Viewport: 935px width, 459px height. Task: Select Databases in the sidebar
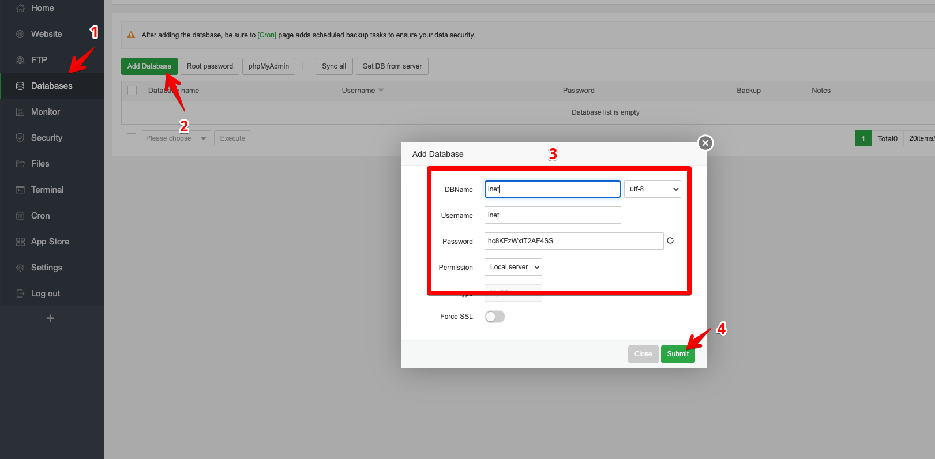(52, 86)
